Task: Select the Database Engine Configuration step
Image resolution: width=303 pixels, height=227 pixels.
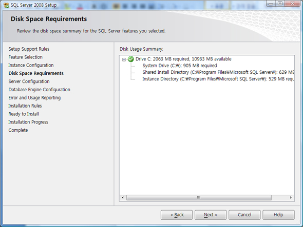Action: coord(39,90)
